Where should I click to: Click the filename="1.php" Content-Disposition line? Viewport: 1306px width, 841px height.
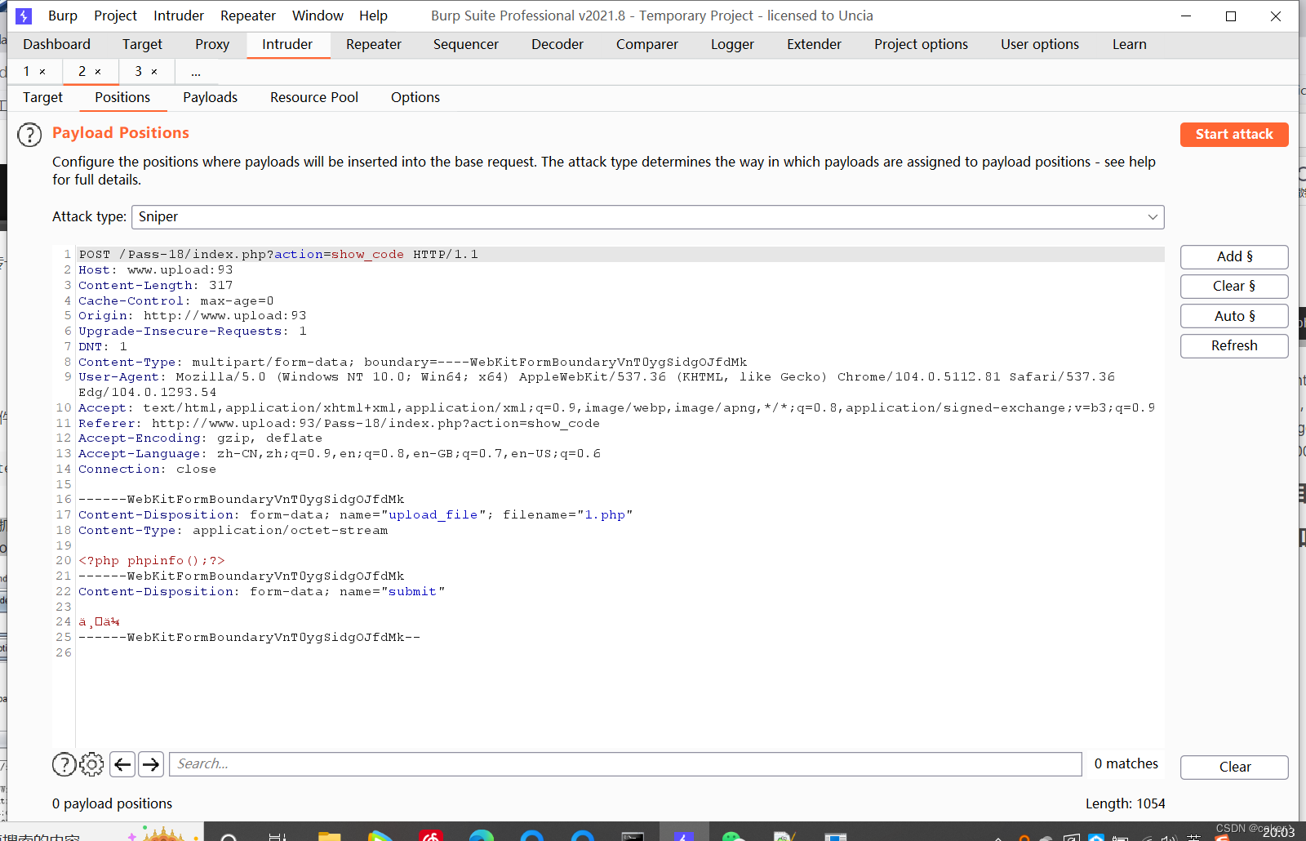coord(356,515)
